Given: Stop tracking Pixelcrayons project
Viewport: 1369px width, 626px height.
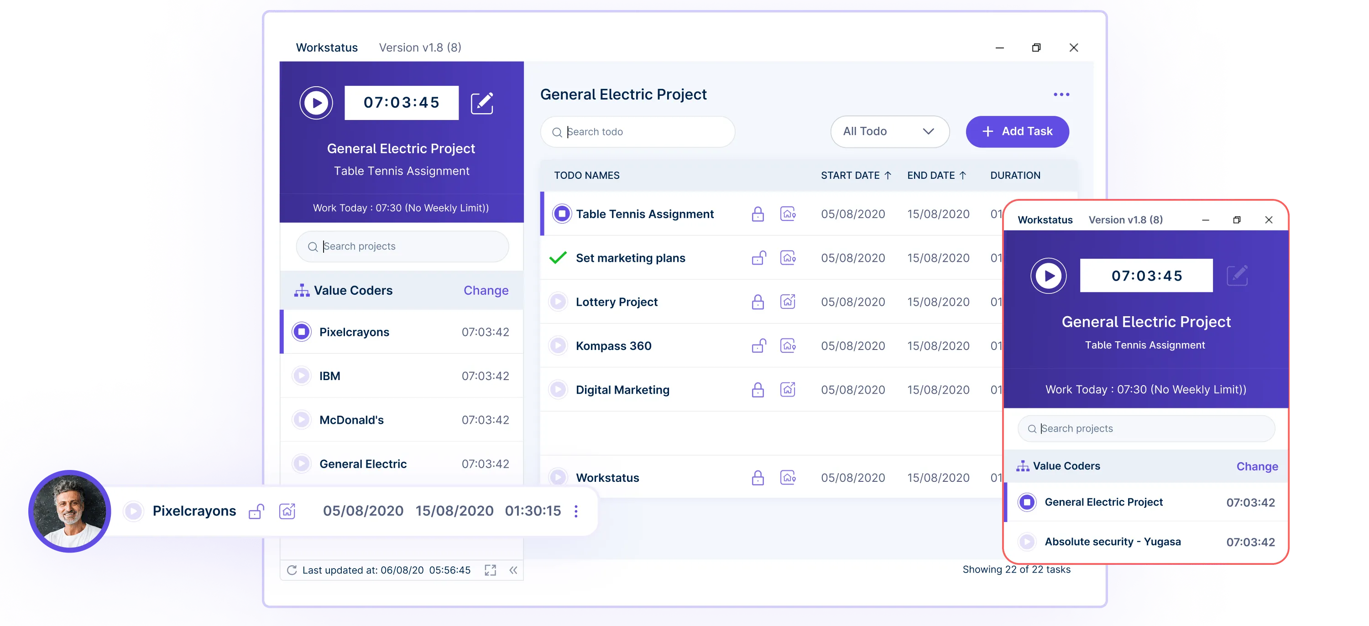Looking at the screenshot, I should 301,332.
